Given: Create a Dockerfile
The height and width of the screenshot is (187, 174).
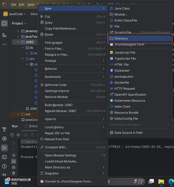Looking at the screenshot, I should pos(140,83).
